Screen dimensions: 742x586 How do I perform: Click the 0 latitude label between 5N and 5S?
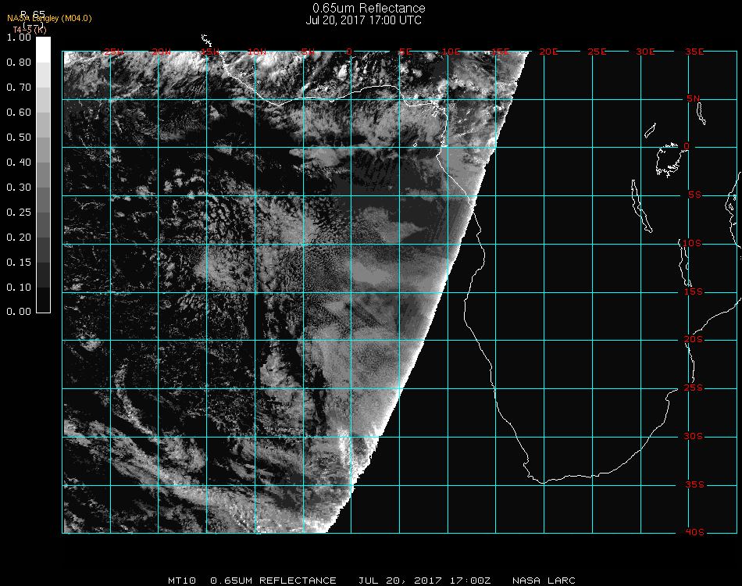(687, 146)
